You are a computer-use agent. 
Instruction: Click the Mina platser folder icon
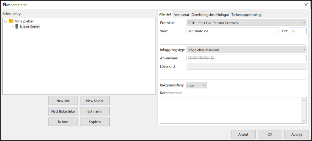[11, 21]
